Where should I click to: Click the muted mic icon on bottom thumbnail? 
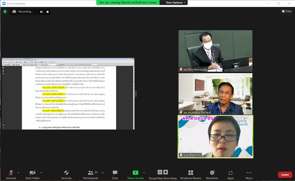click(181, 155)
